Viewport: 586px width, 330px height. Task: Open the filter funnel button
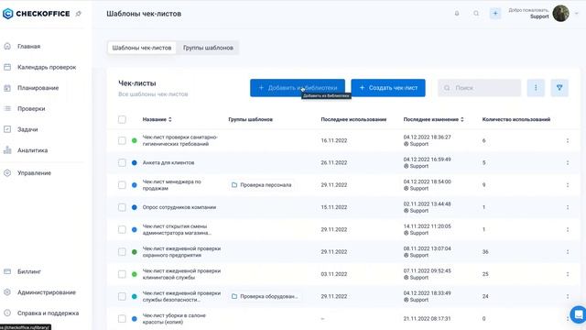[559, 88]
